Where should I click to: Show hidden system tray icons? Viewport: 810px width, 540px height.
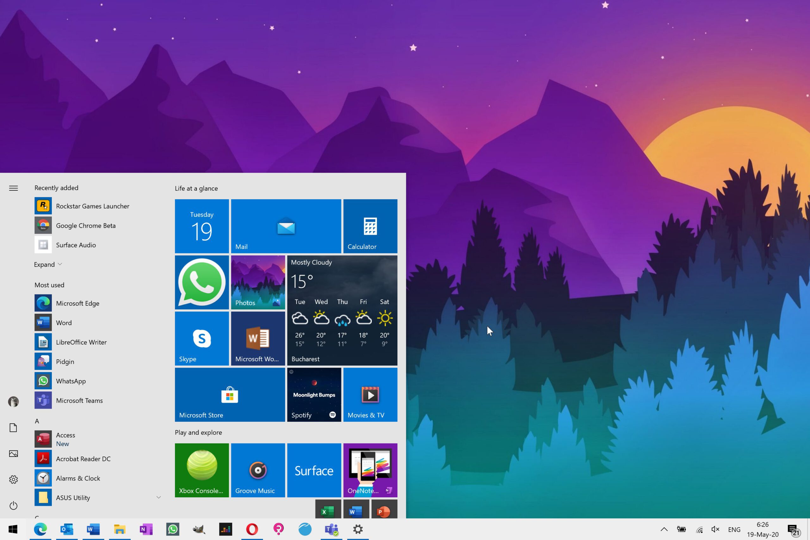[664, 529]
